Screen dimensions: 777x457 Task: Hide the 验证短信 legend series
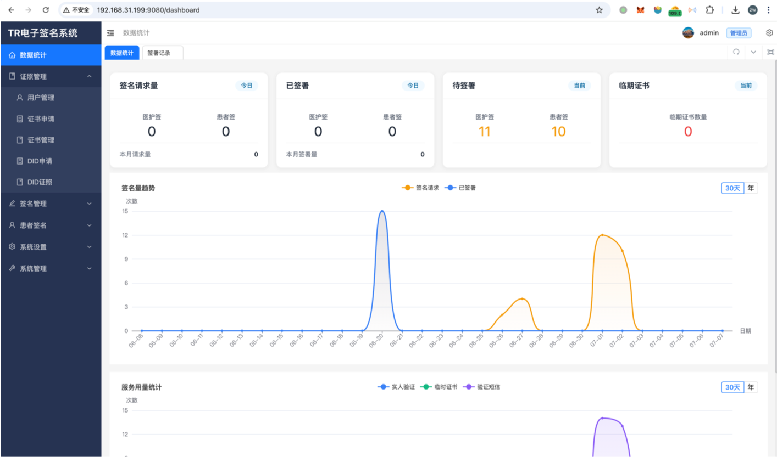click(x=482, y=387)
